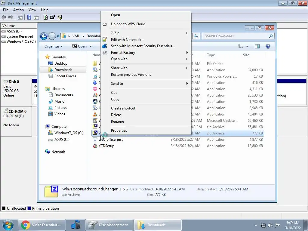Click taskbar clock showing 5:49 AM
308x231 pixels.
point(293,225)
